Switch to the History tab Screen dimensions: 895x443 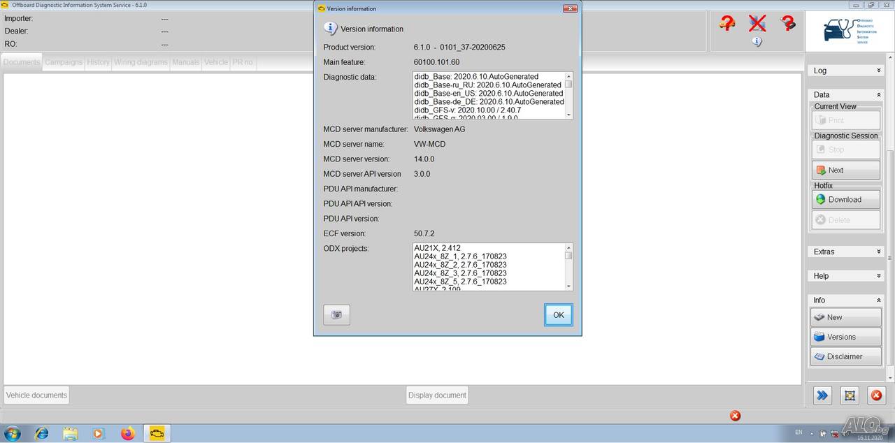pyautogui.click(x=98, y=62)
